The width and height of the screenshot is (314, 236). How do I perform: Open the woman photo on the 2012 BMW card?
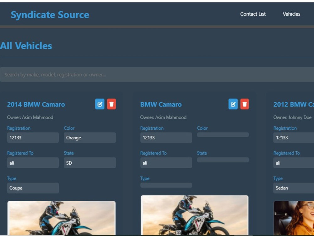click(x=294, y=218)
